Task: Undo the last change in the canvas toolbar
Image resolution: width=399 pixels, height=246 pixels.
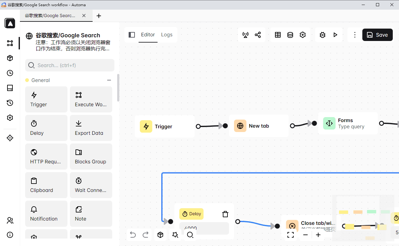Action: point(133,235)
